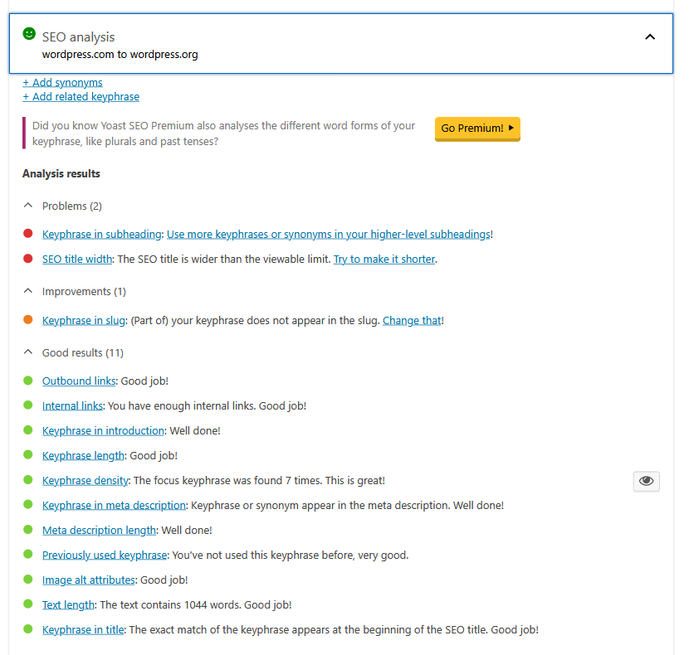Click Add related keyphrase link
689x655 pixels.
81,96
